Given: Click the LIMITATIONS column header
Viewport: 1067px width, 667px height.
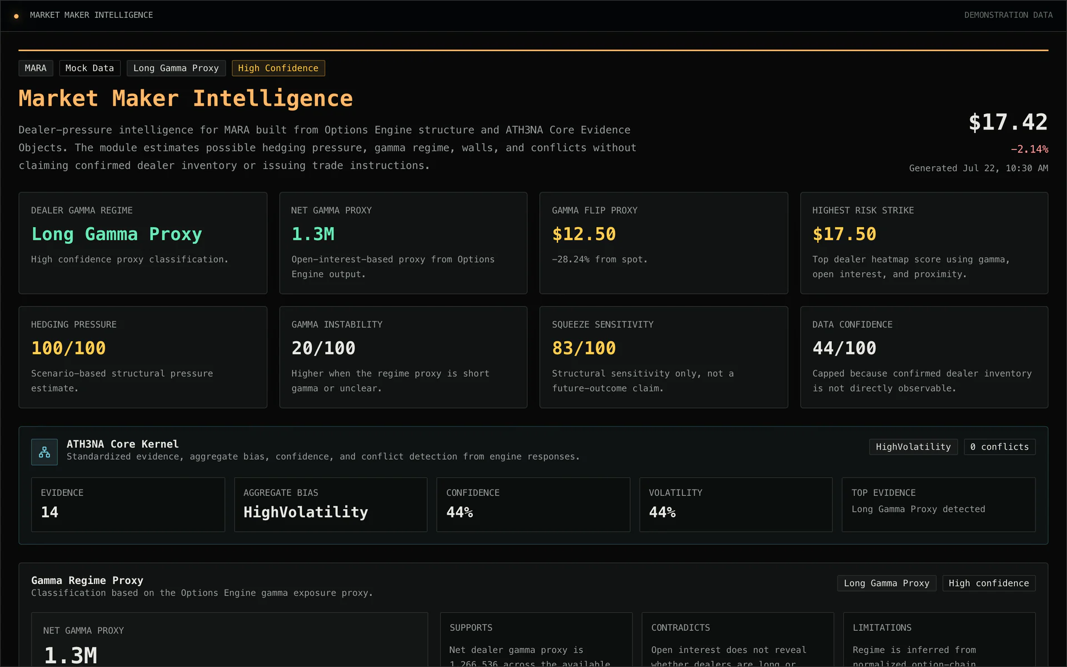Looking at the screenshot, I should (882, 628).
